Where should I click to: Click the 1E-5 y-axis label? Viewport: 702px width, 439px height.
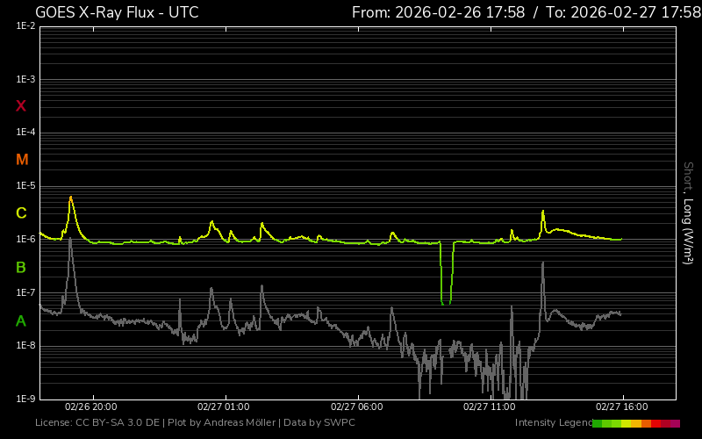pyautogui.click(x=25, y=185)
